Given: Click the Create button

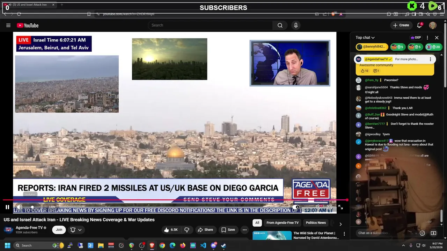Looking at the screenshot, I should [401, 25].
